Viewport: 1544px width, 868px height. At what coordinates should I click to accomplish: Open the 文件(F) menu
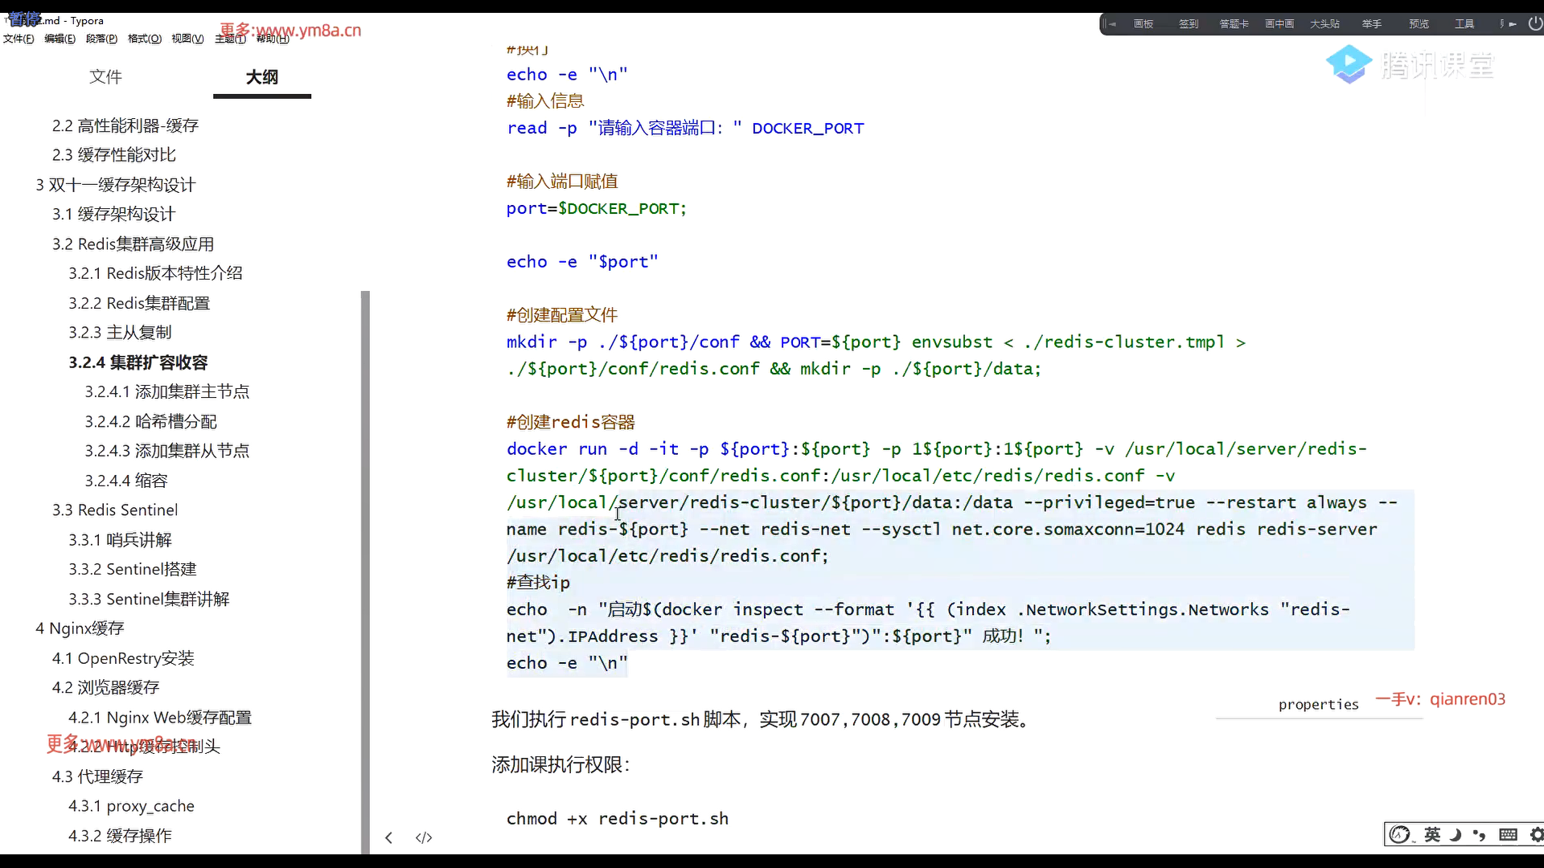(x=18, y=39)
